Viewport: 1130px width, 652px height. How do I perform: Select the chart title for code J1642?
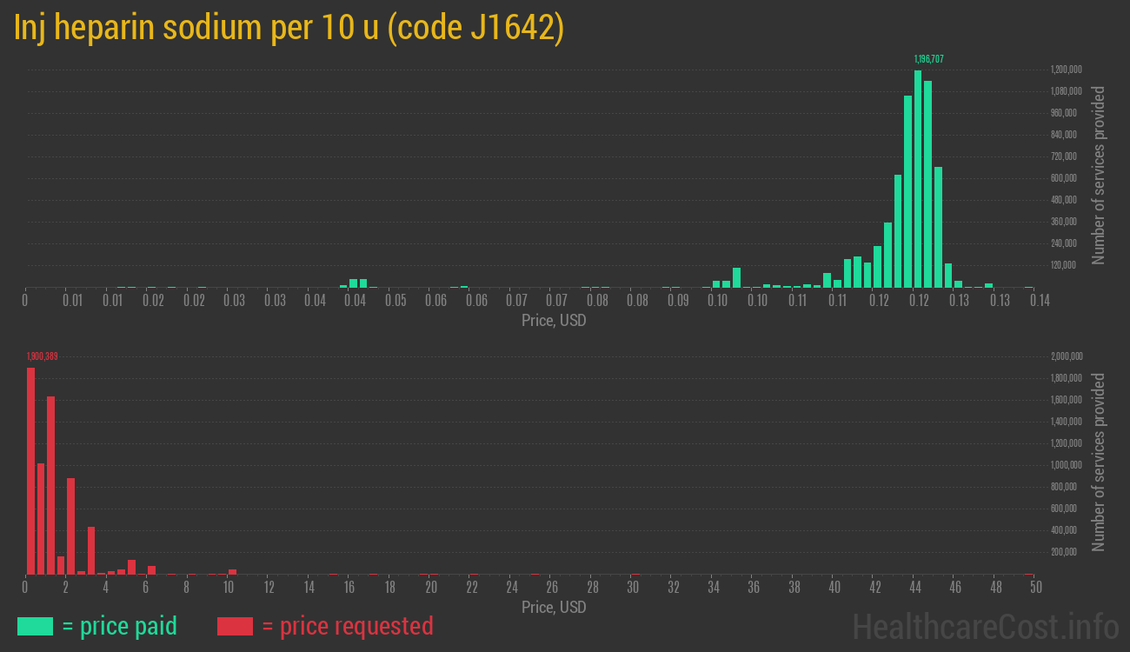[x=286, y=27]
